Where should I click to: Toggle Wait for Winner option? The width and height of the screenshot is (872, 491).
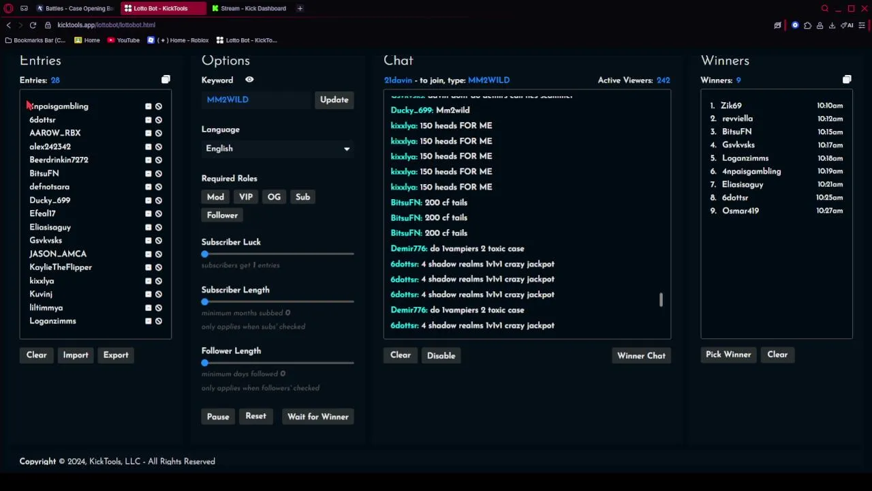coord(317,417)
